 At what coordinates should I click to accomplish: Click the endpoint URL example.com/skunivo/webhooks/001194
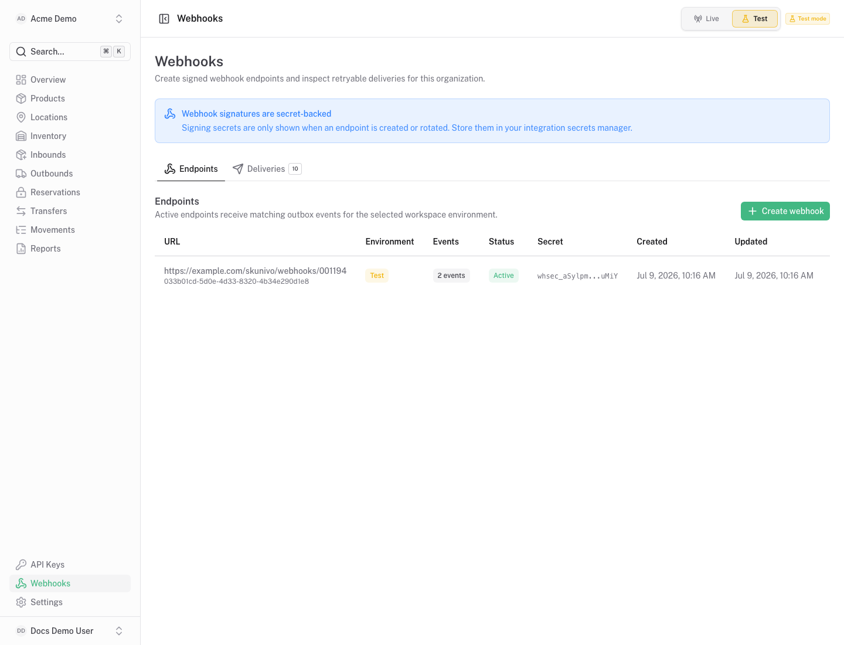pyautogui.click(x=255, y=271)
